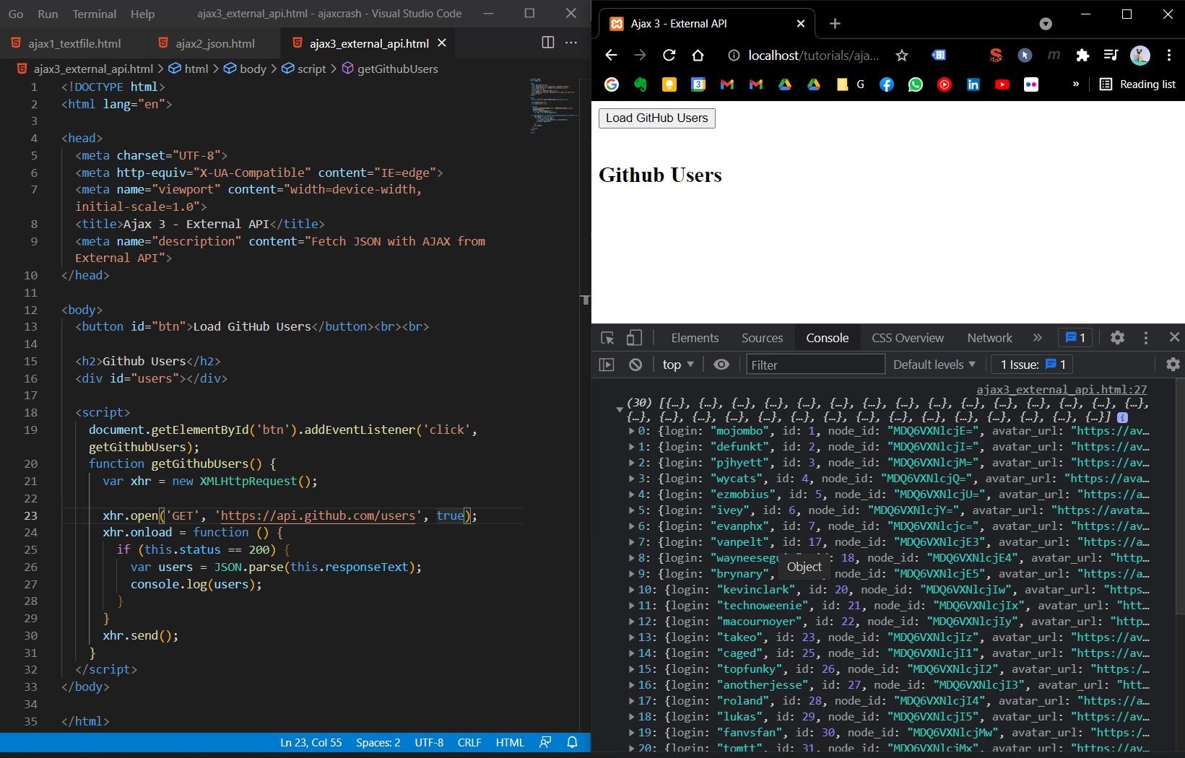Screen dimensions: 1185x758
Task: Open the CSS Overview DevTools tab
Action: (907, 338)
